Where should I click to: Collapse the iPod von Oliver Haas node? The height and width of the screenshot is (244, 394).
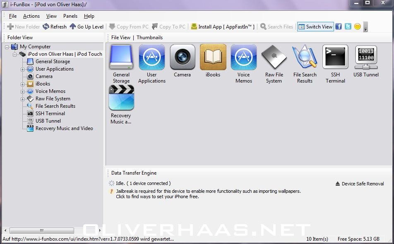[15, 54]
